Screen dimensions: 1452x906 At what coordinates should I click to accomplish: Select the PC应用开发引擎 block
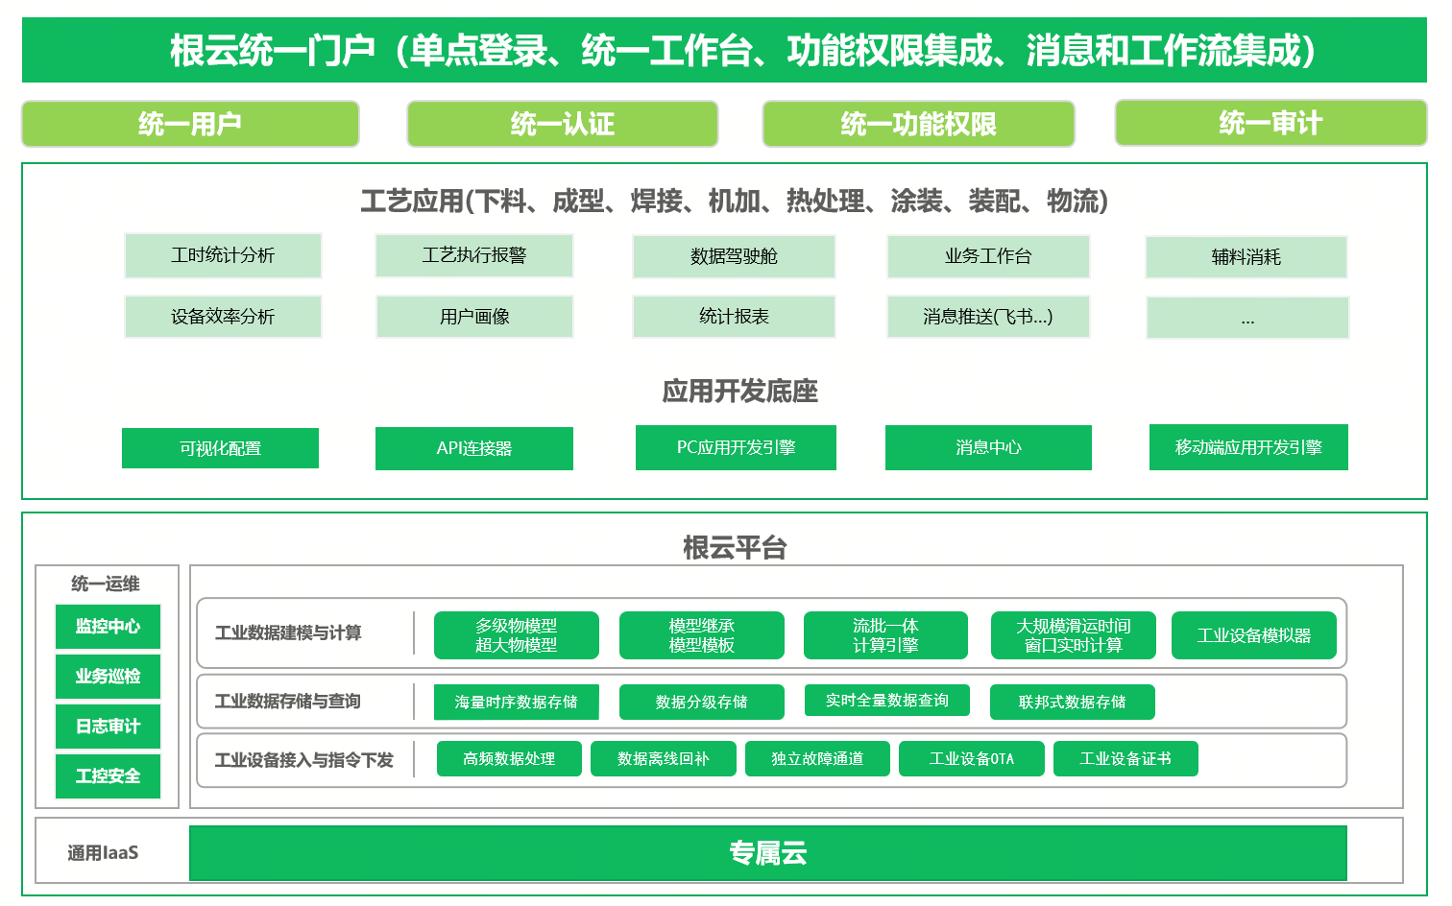pos(736,447)
